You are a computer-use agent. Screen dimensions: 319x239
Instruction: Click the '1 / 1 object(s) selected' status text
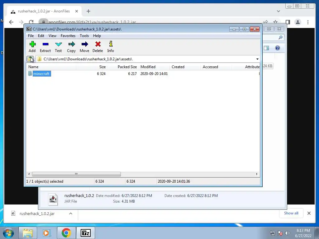pos(45,181)
